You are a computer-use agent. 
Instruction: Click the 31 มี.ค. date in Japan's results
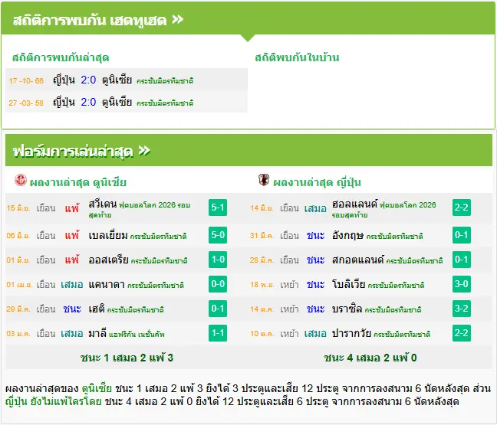click(262, 236)
